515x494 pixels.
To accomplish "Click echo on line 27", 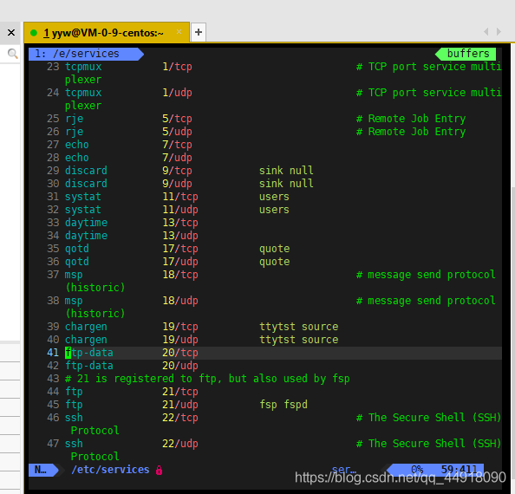I will (77, 145).
